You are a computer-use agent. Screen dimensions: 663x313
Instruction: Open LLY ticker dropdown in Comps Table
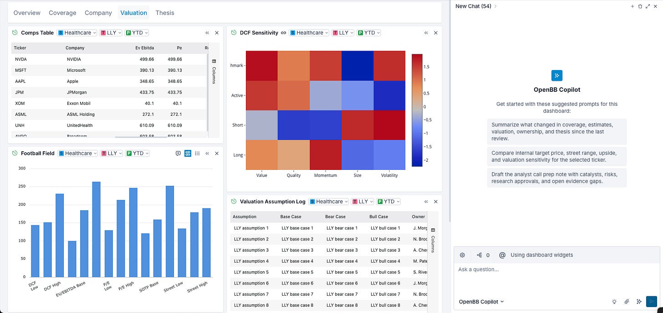point(112,33)
